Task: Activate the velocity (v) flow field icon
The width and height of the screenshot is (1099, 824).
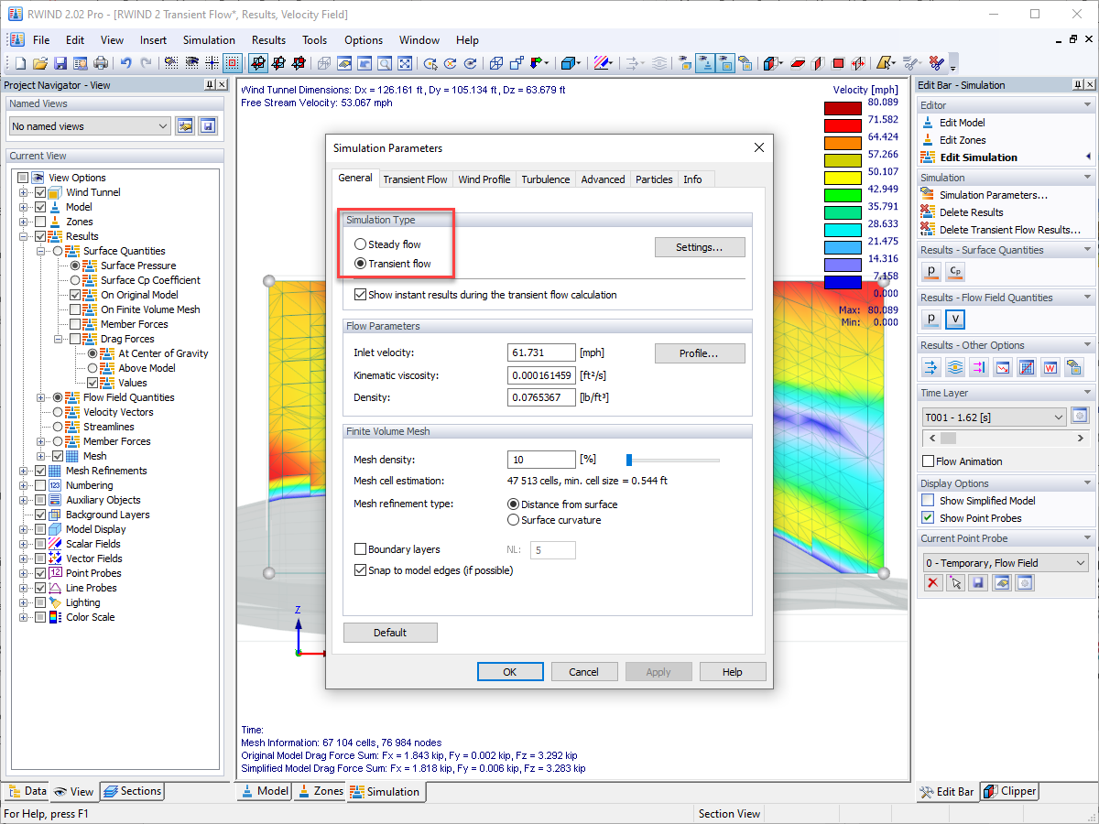Action: click(x=954, y=319)
